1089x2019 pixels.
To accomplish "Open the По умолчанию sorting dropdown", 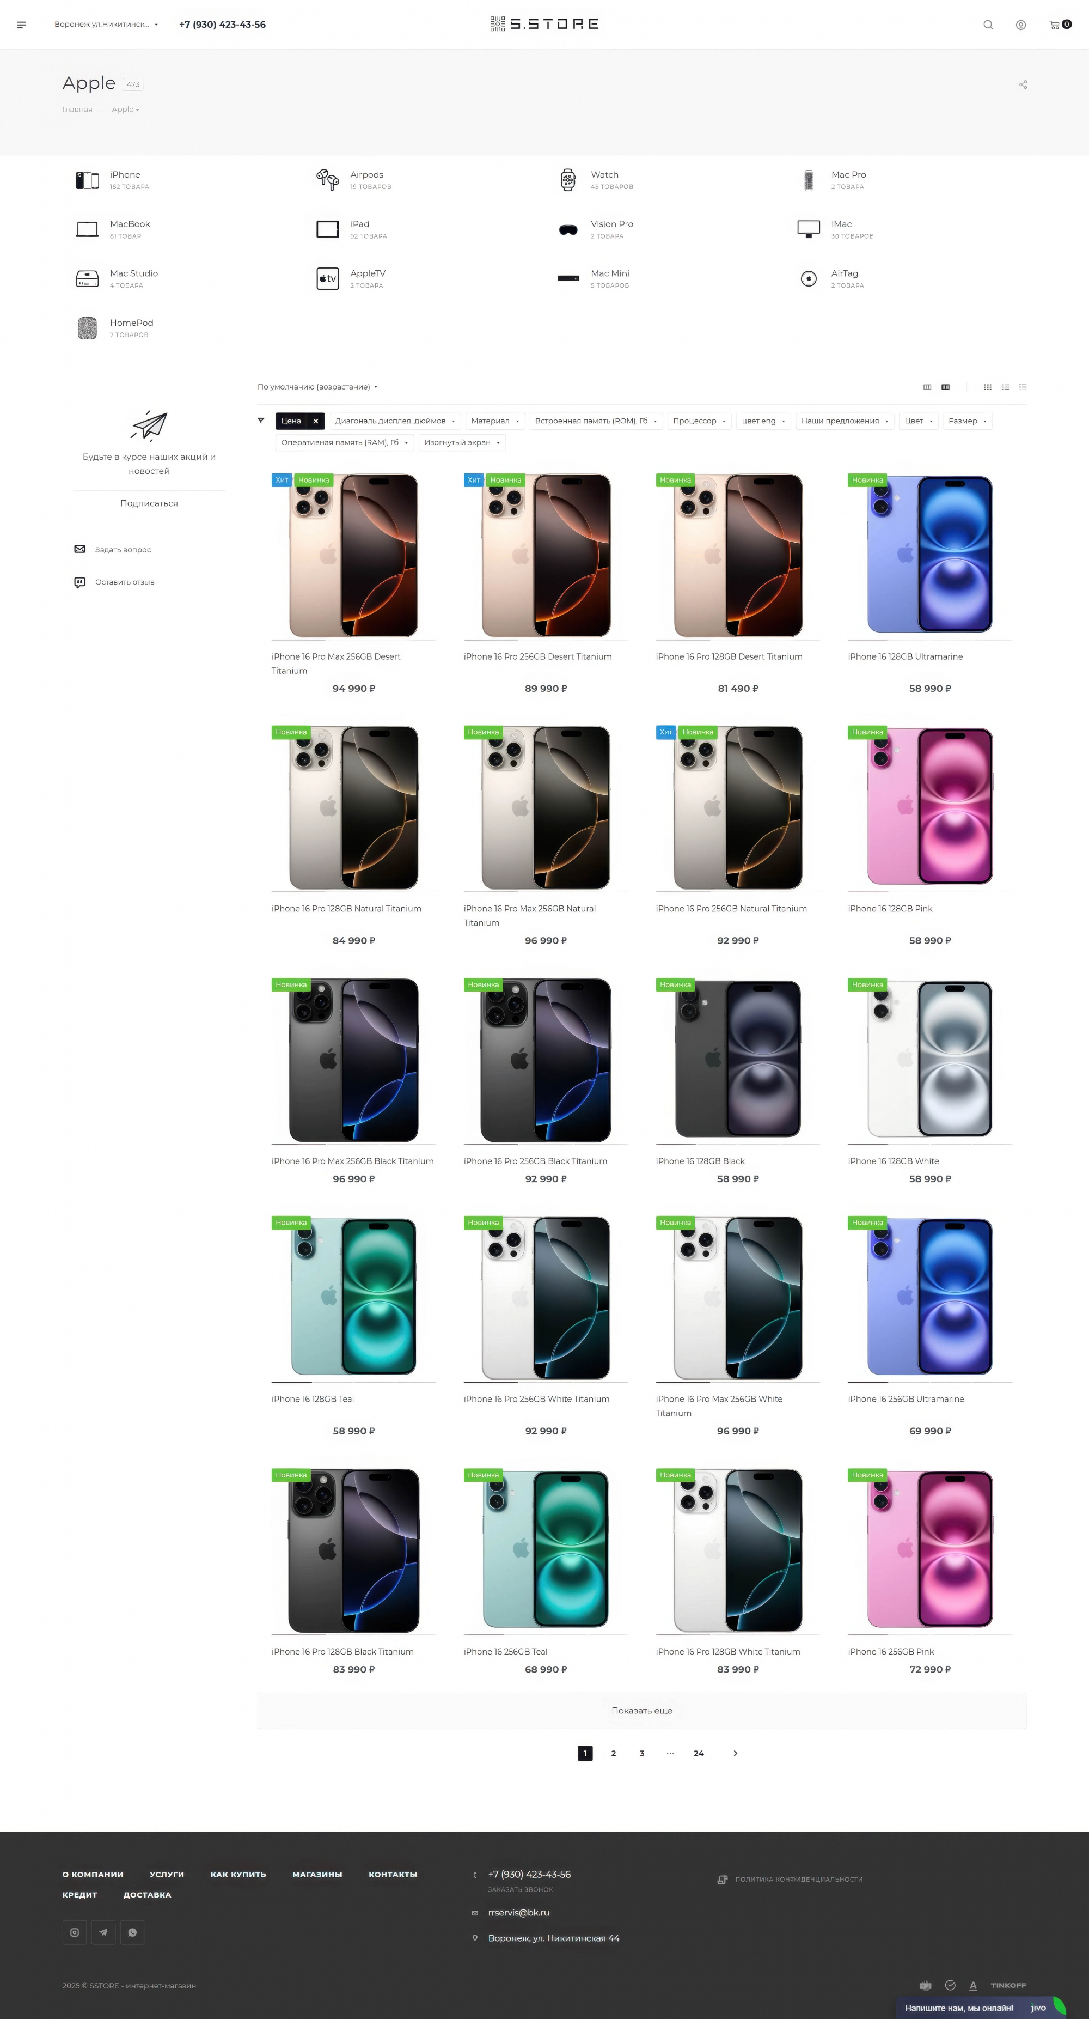I will coord(317,387).
